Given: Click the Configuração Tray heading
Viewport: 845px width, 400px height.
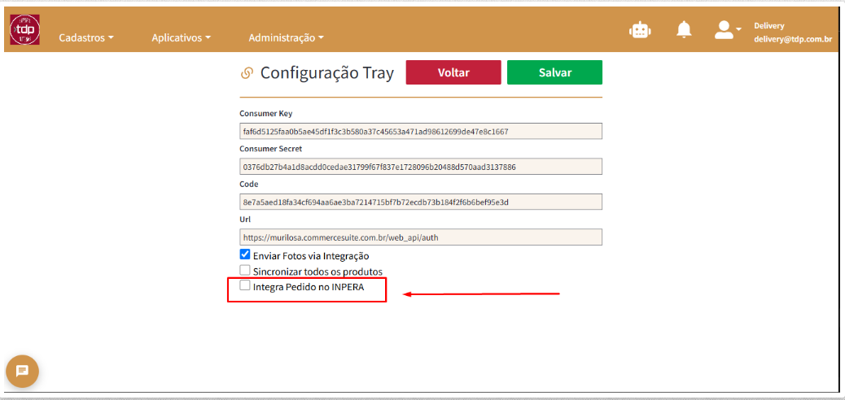Looking at the screenshot, I should coord(327,73).
